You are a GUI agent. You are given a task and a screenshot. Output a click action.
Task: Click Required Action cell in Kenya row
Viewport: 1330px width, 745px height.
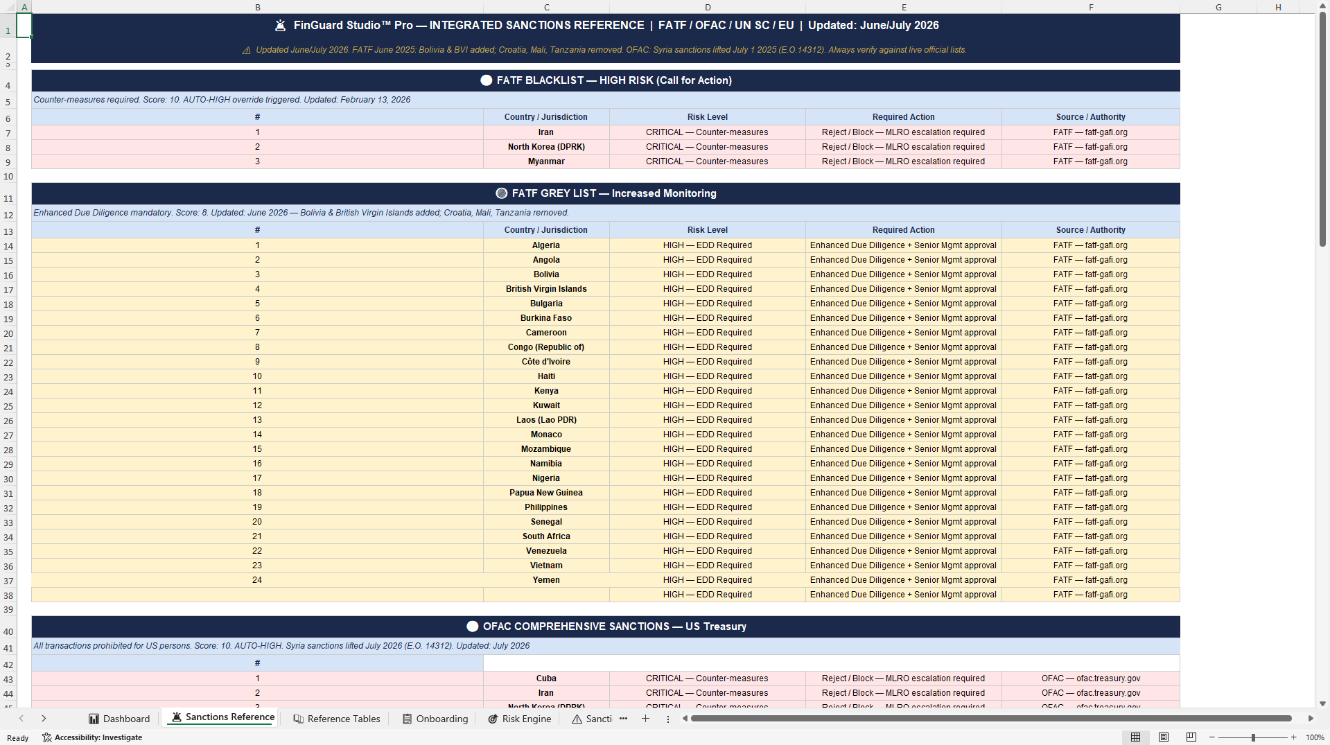(904, 391)
